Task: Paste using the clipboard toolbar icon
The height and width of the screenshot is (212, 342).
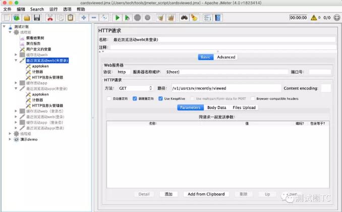Action: (70, 18)
